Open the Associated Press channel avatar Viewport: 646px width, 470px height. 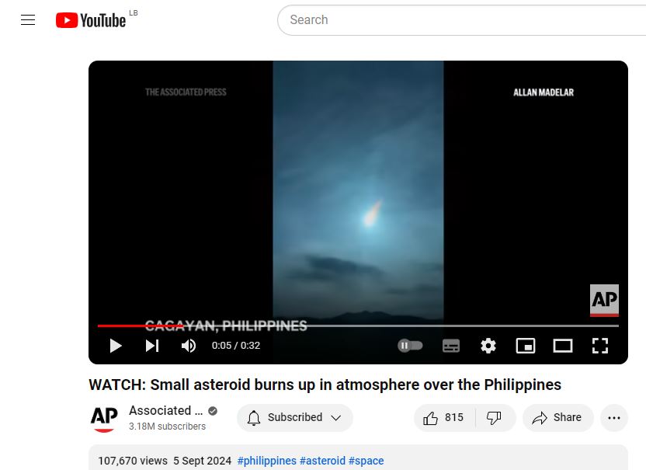tap(104, 419)
